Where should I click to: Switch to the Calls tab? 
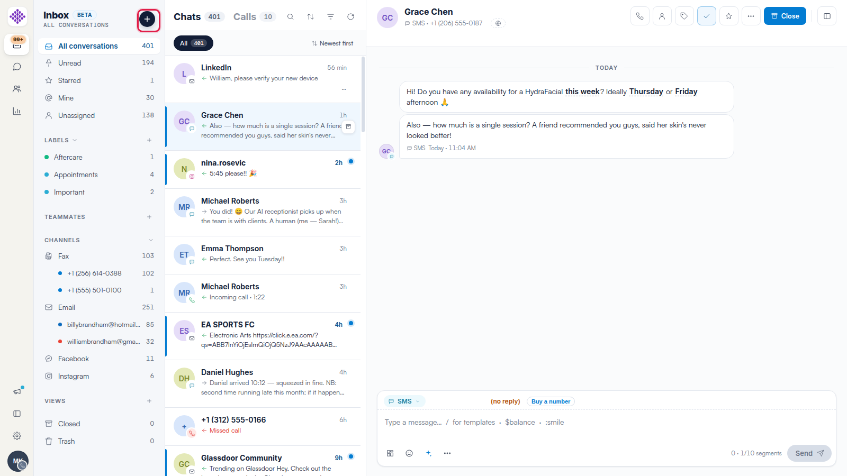(255, 17)
